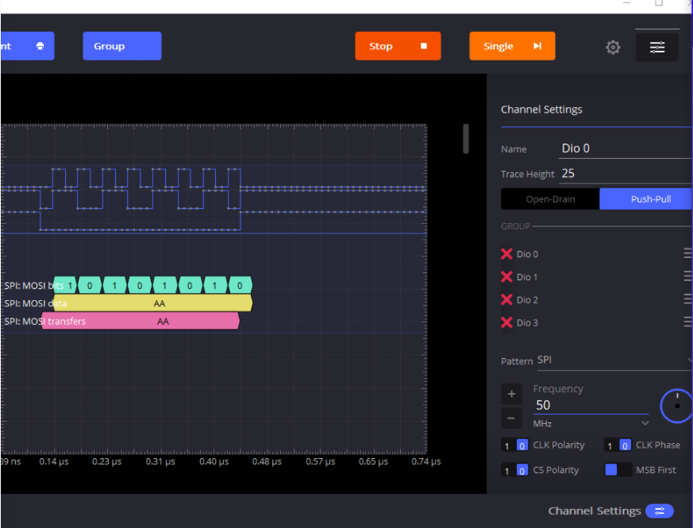Toggle the CLK Phase switch

coord(618,445)
